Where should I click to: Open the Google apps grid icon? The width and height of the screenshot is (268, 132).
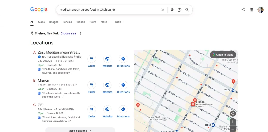251,10
